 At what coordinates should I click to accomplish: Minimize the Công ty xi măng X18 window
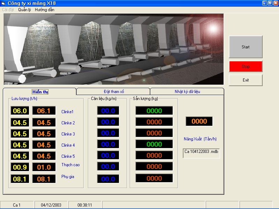265,3
